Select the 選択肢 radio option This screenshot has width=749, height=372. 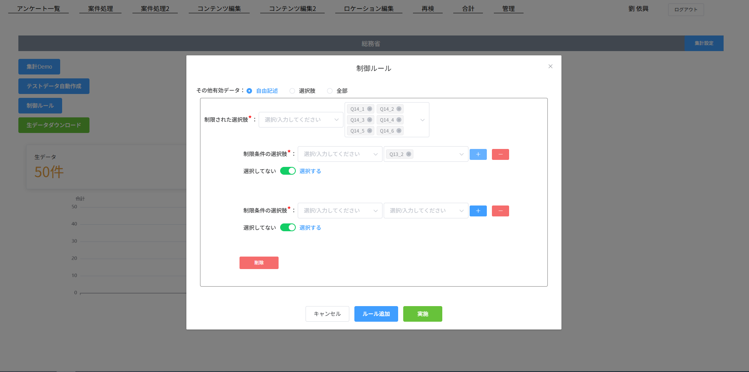(x=292, y=91)
